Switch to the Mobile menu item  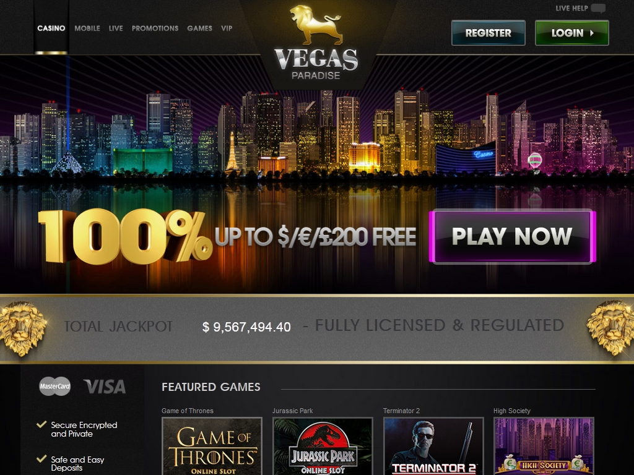[87, 28]
